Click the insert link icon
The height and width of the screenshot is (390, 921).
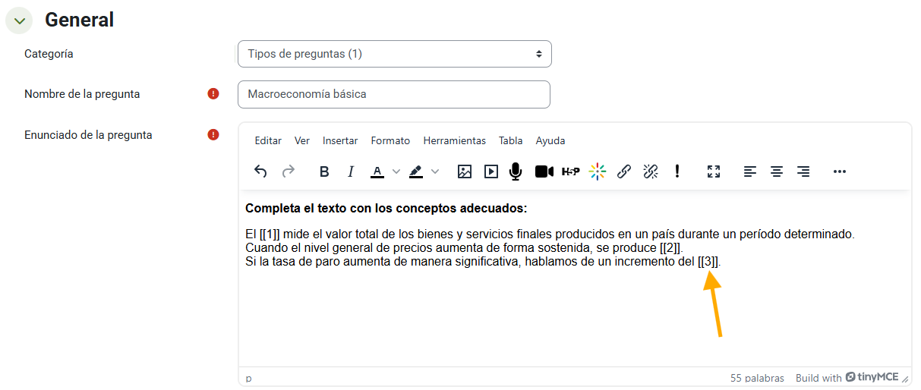tap(624, 171)
